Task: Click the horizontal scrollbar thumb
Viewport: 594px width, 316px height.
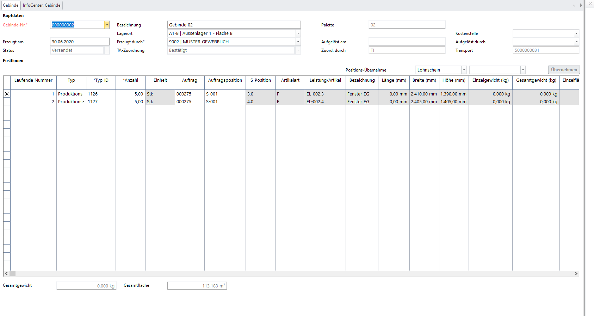Action: pos(13,274)
